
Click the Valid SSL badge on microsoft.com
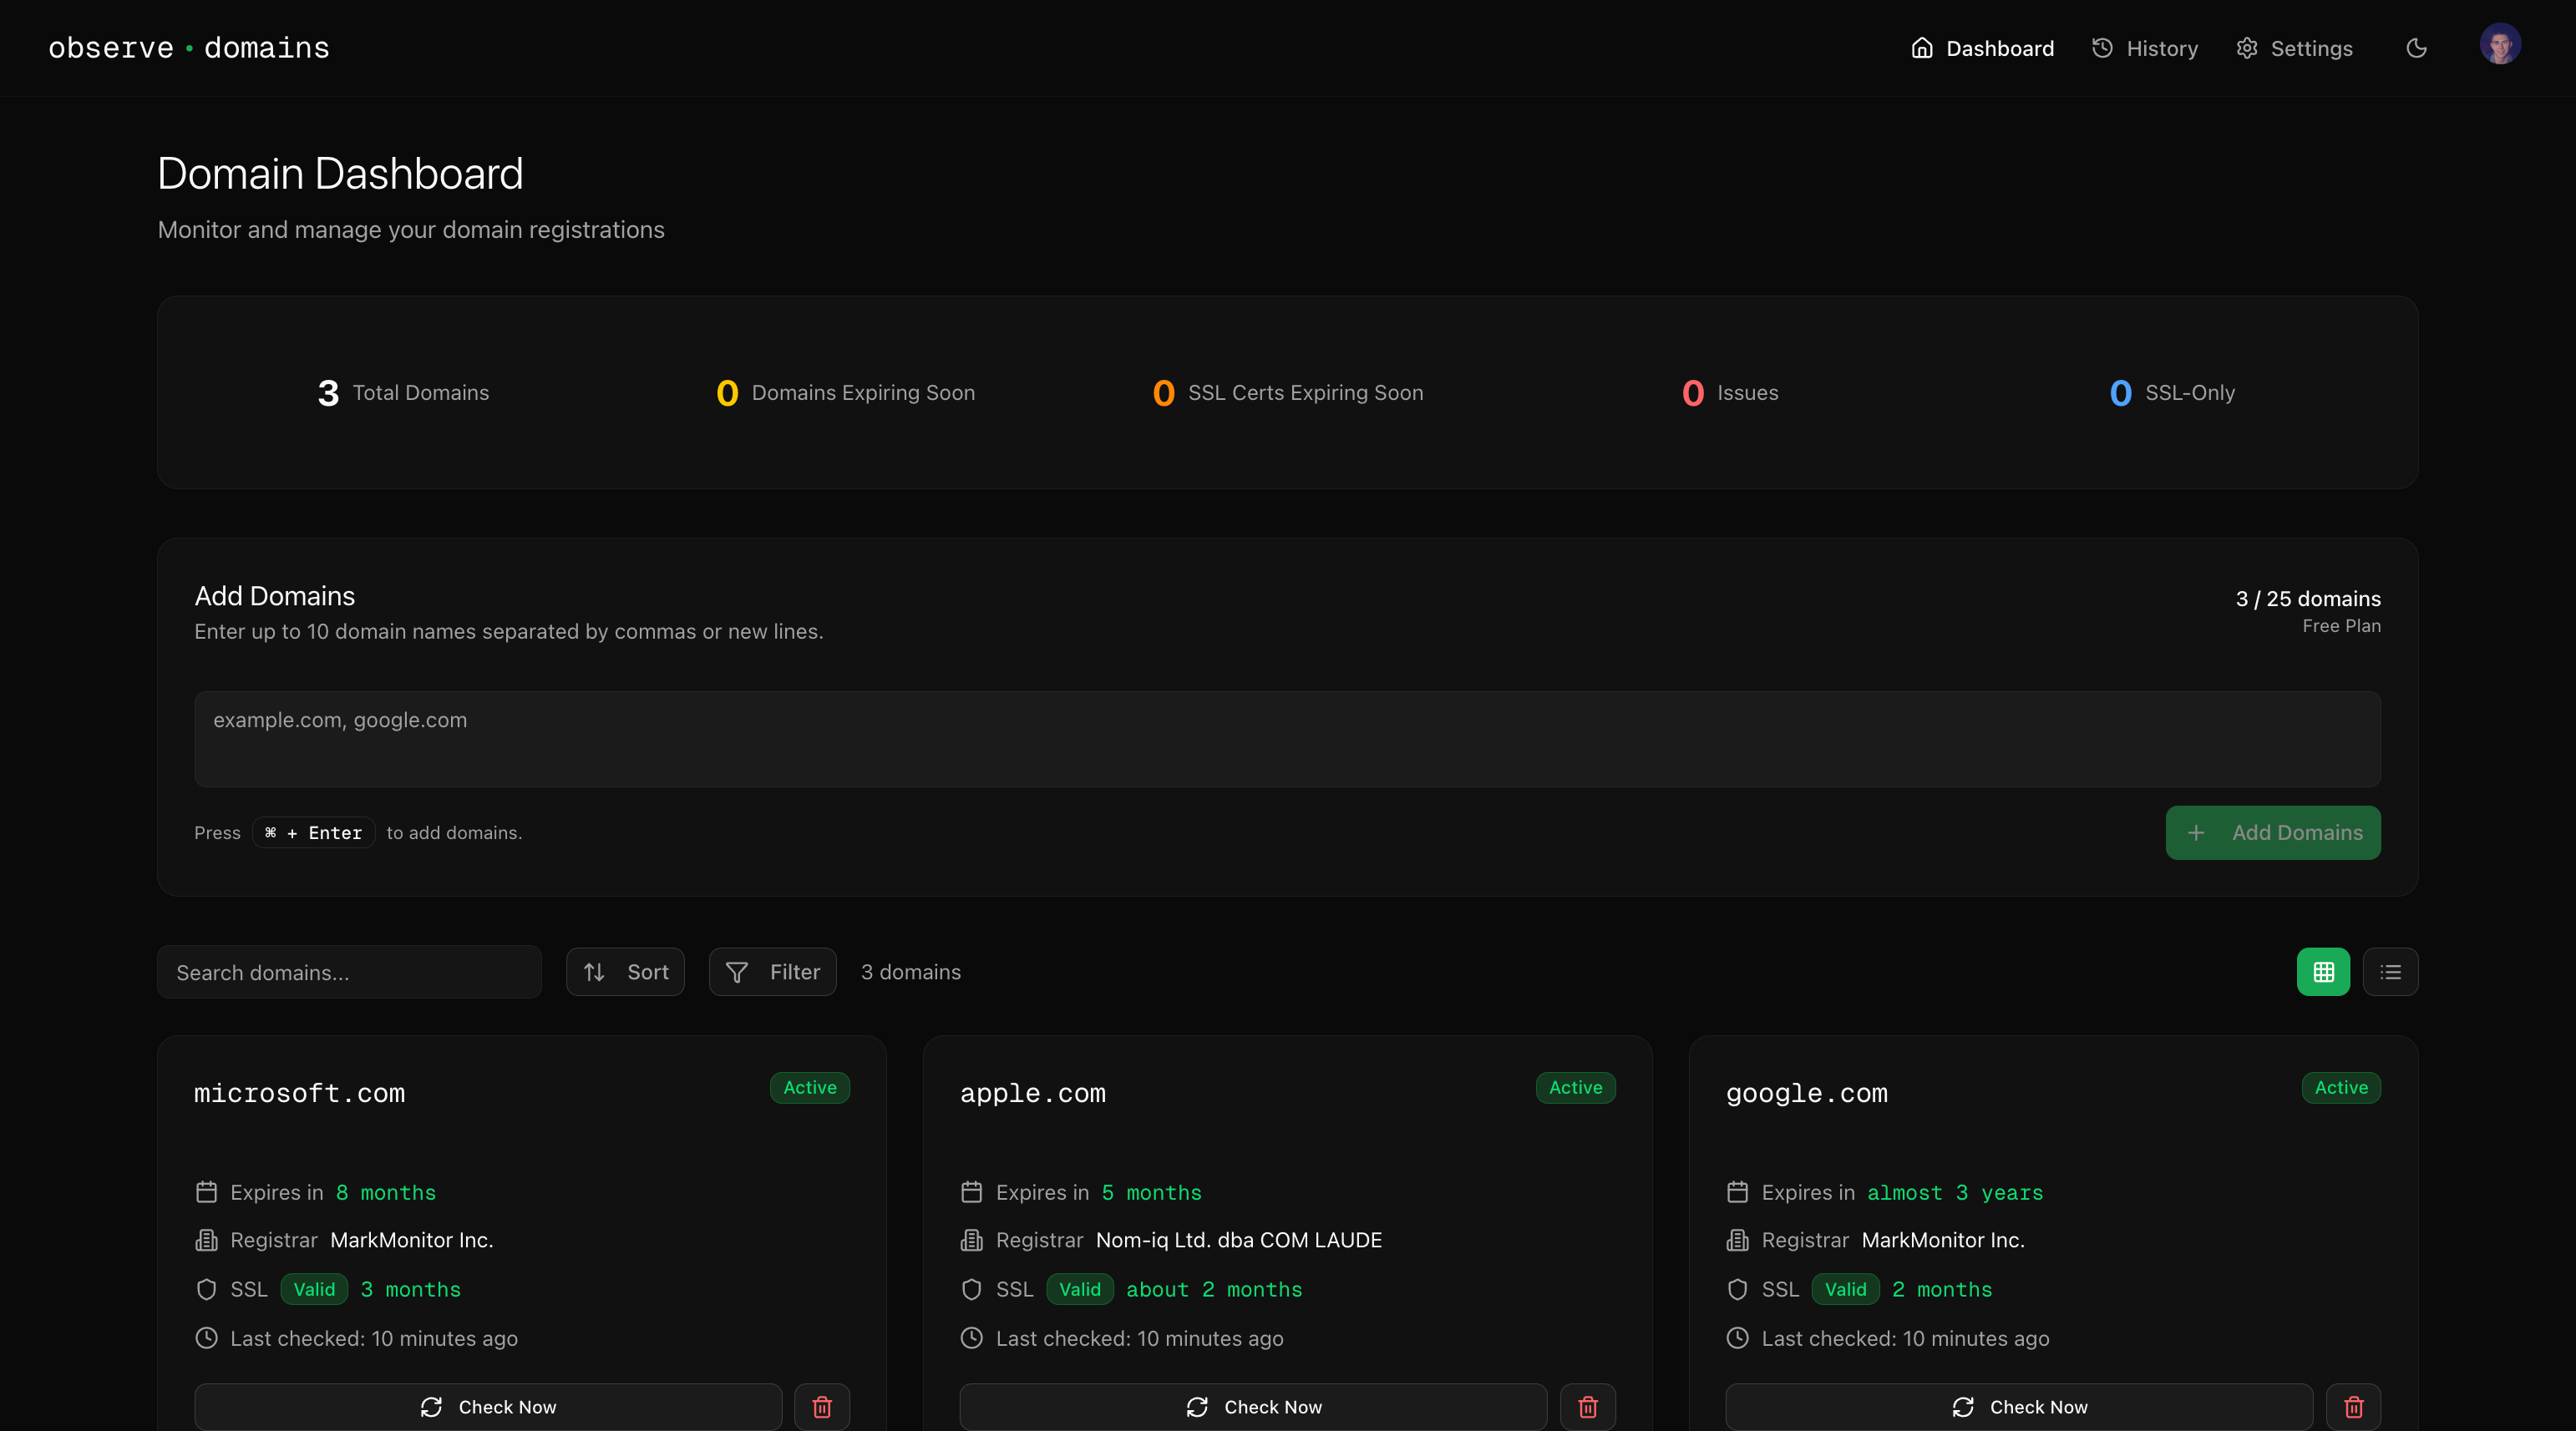click(314, 1289)
